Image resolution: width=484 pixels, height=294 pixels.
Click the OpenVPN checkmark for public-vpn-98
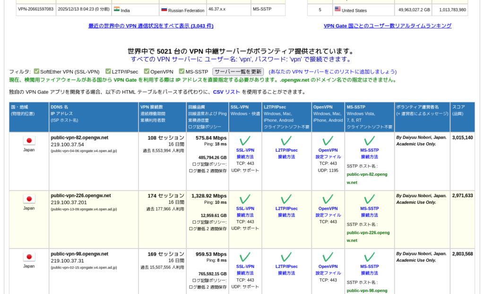[x=328, y=257]
